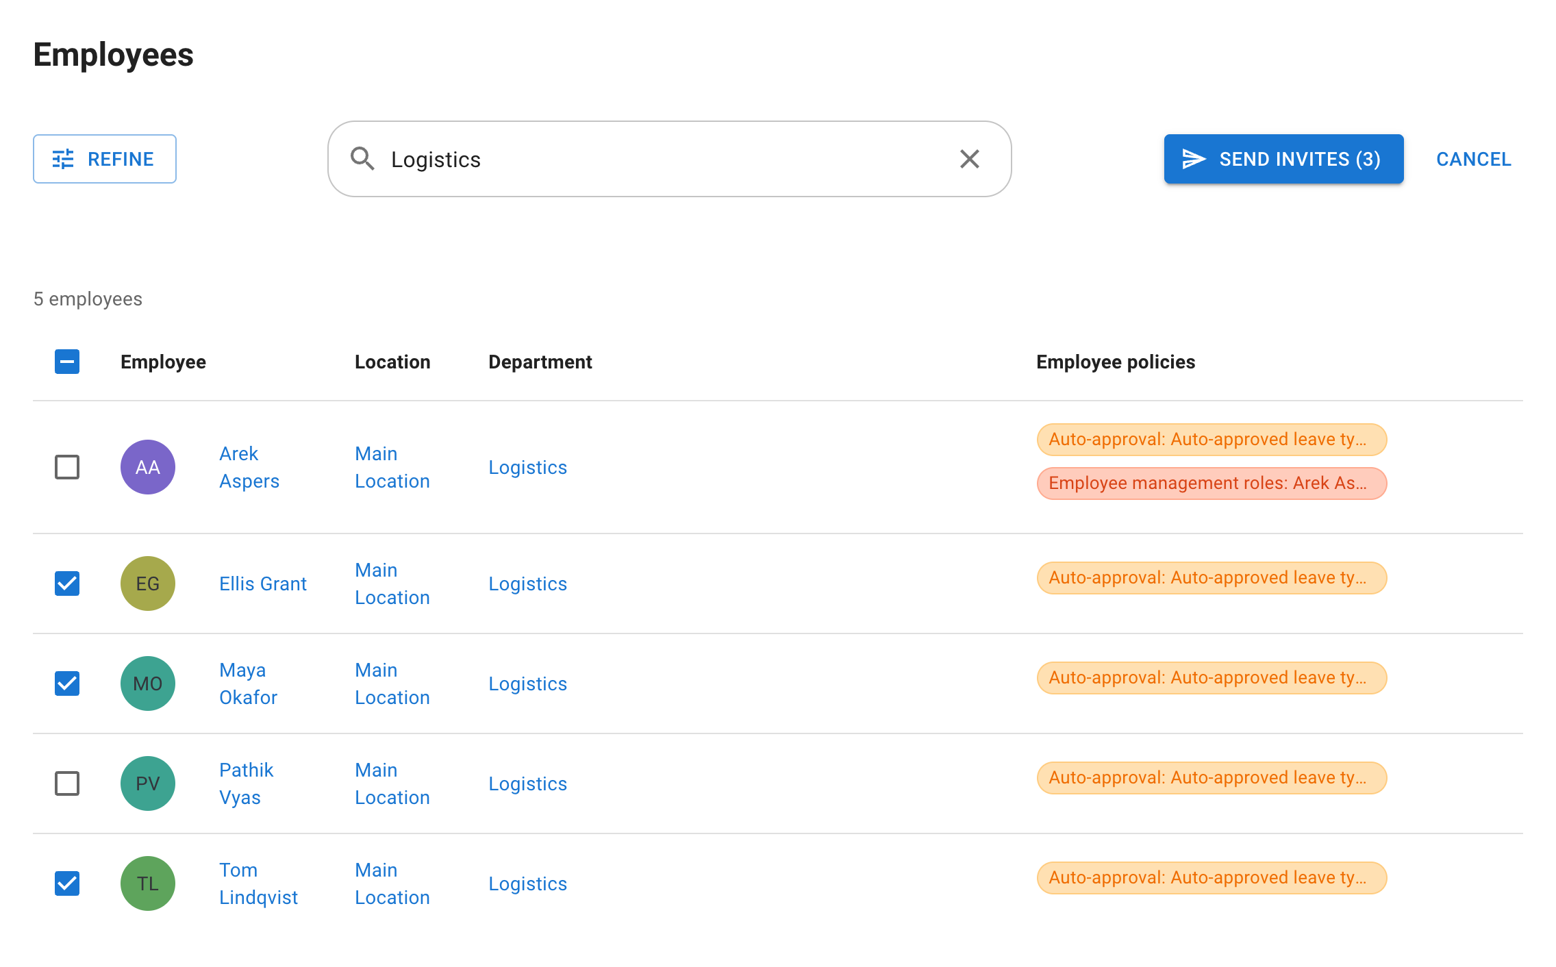The image size is (1556, 967).
Task: Click the Department column header
Action: 540,362
